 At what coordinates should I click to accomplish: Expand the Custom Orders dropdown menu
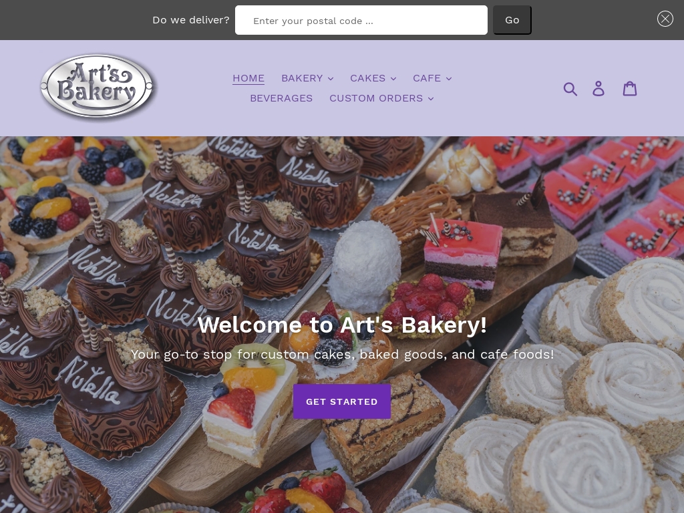point(381,98)
